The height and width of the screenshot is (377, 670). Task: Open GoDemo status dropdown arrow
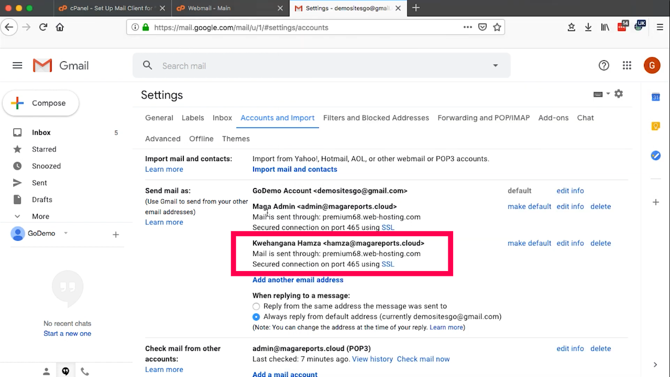tap(66, 233)
